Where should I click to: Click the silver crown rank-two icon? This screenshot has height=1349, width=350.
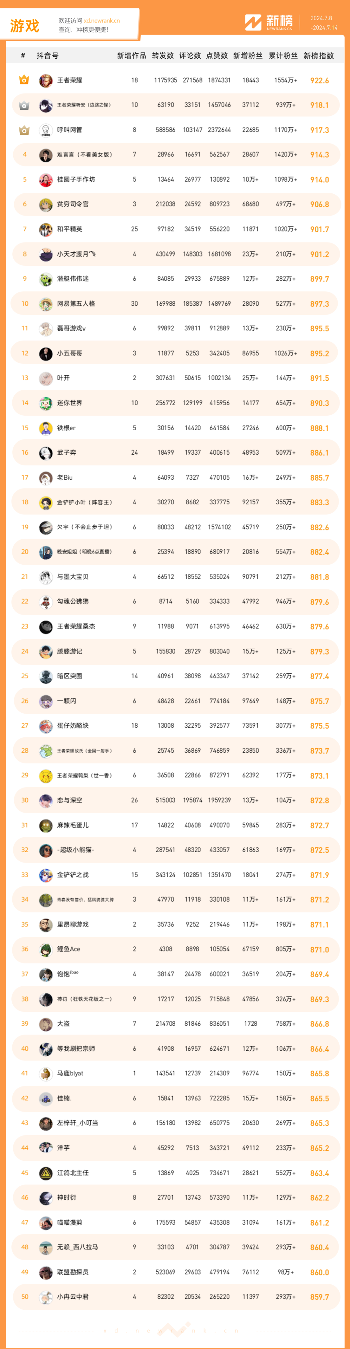pos(24,105)
